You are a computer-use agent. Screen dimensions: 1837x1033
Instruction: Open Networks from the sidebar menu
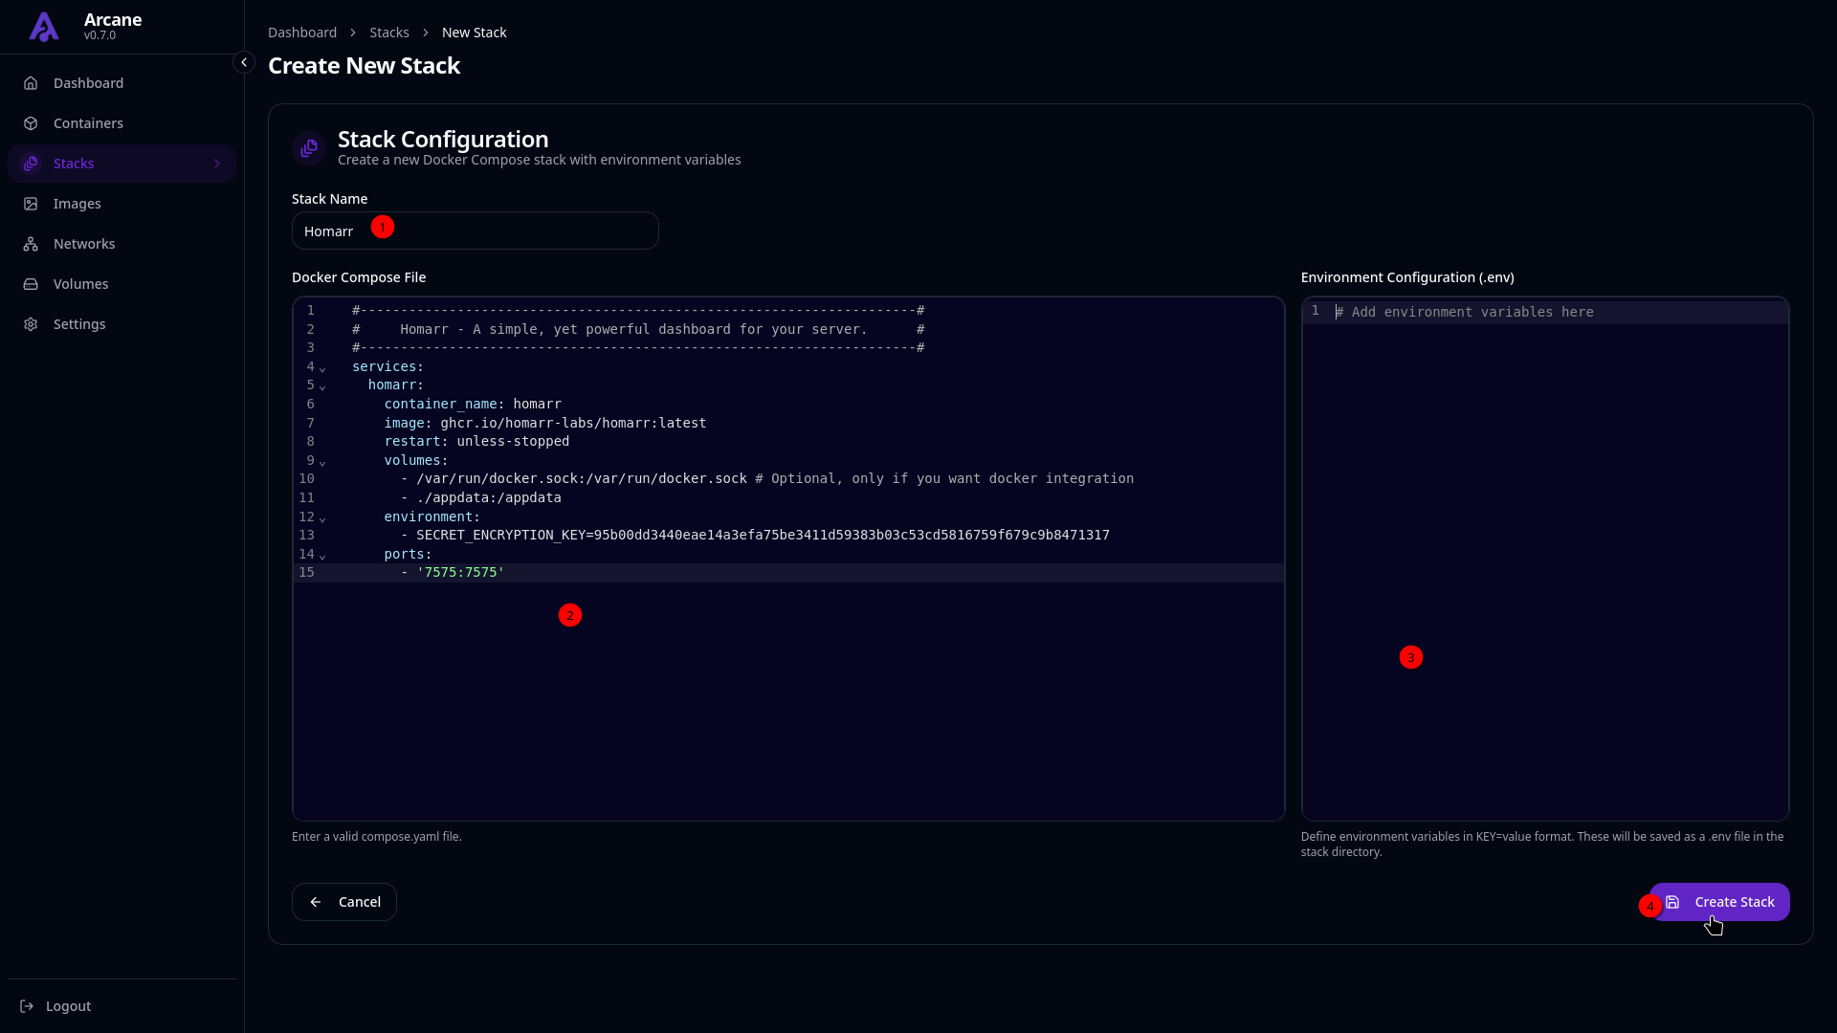click(x=122, y=244)
